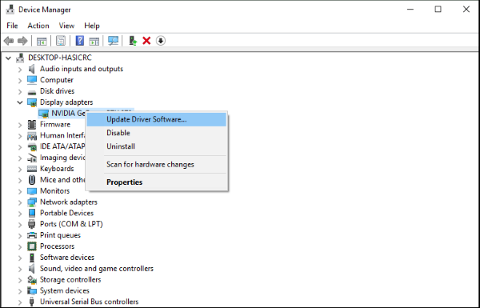The image size is (480, 308).
Task: Click the blue Help question mark icon
Action: pyautogui.click(x=79, y=41)
